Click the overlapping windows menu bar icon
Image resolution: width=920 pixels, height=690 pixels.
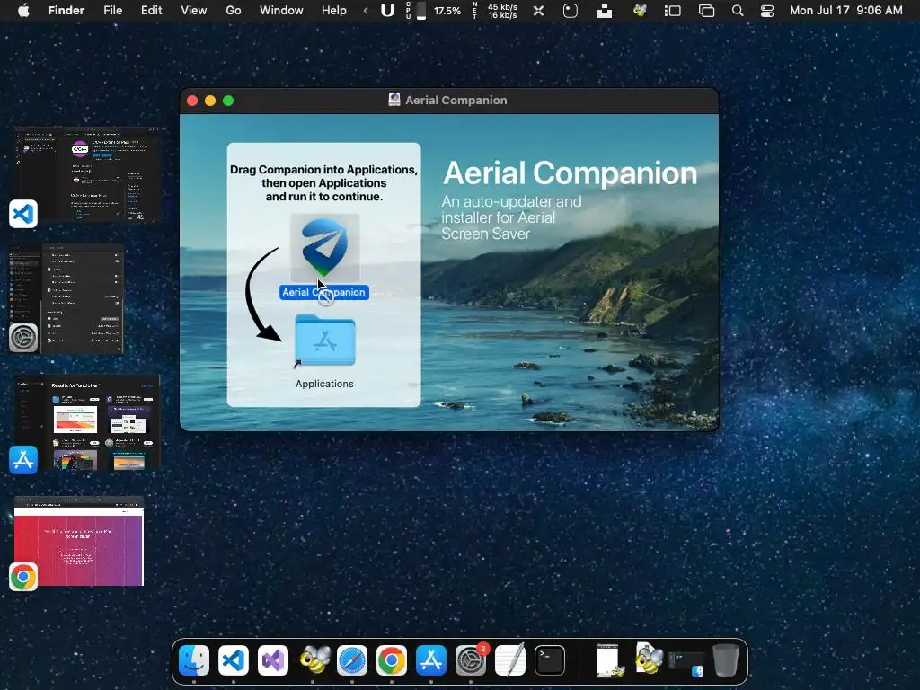tap(706, 11)
